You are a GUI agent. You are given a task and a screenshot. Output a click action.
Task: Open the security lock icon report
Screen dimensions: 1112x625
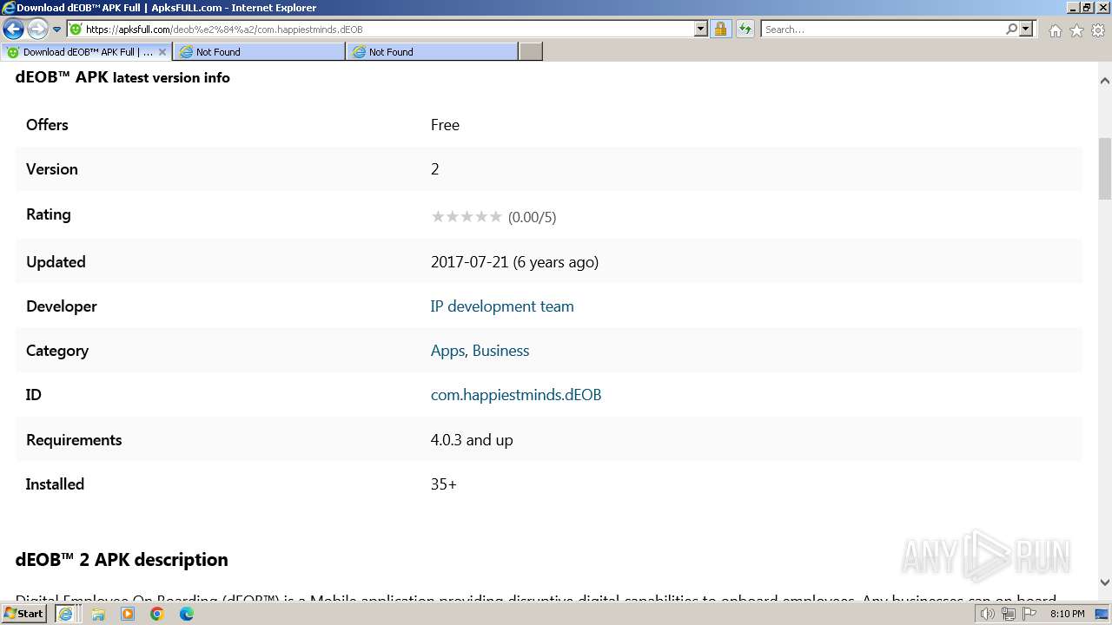point(720,30)
